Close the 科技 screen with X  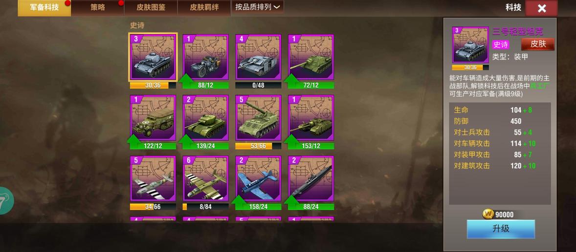coord(541,8)
